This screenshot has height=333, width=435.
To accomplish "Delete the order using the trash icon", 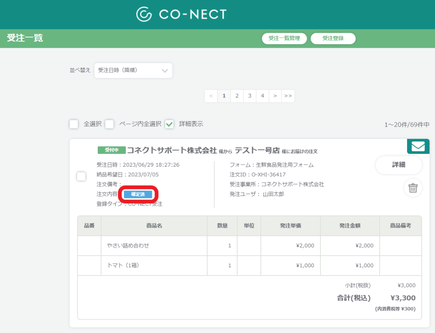I will (x=413, y=188).
